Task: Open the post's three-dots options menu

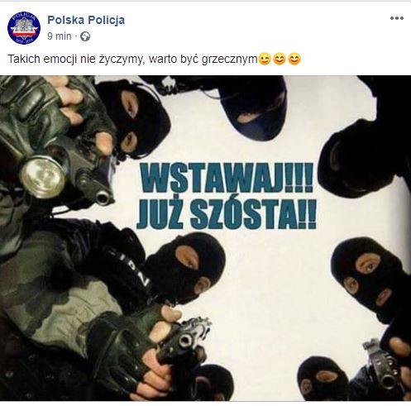Action: [x=397, y=18]
